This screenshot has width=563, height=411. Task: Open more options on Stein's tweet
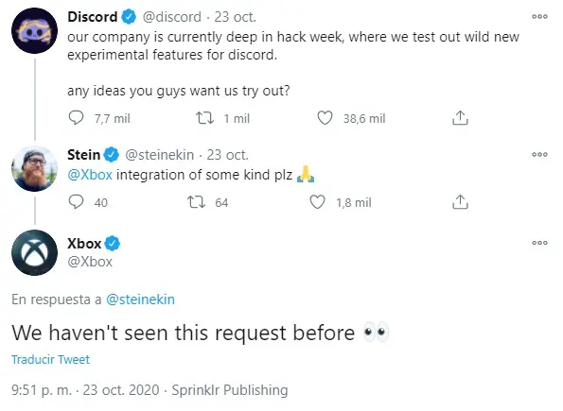tap(539, 155)
